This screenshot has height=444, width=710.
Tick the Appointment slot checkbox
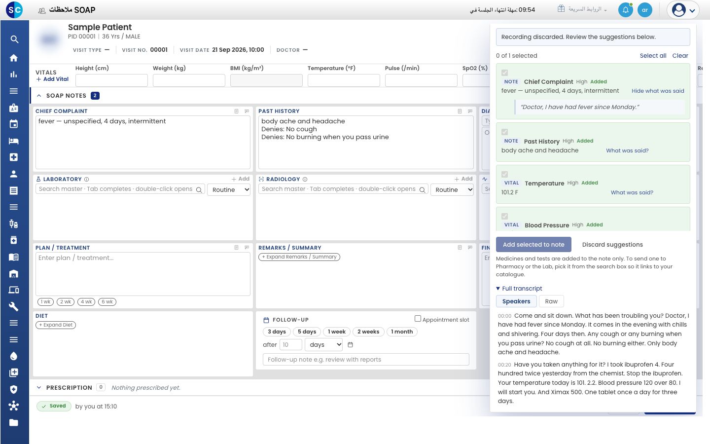coord(418,319)
